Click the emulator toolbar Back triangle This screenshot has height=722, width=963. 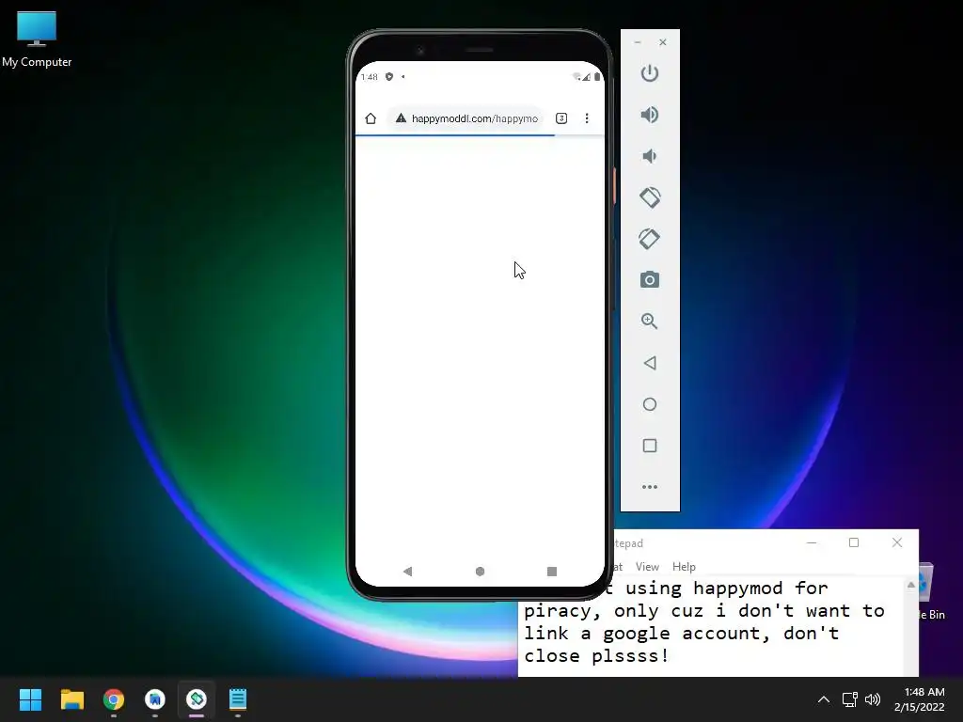click(649, 363)
